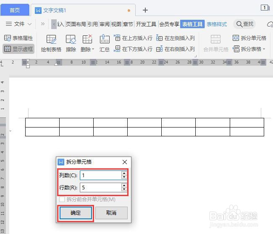This screenshot has height=234, width=273.
Task: Switch to the 引用 tab
Action: coord(93,24)
